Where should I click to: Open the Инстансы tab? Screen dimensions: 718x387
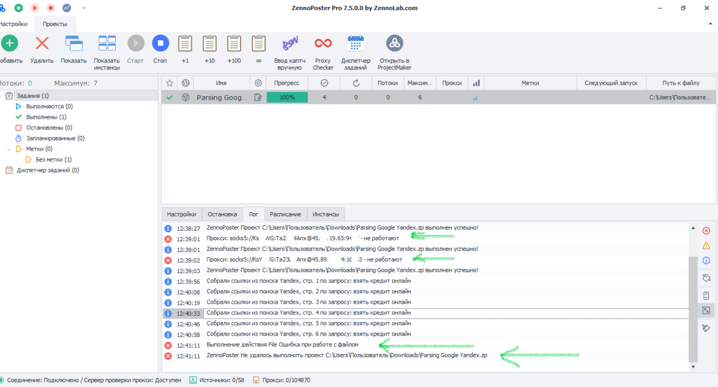(326, 214)
